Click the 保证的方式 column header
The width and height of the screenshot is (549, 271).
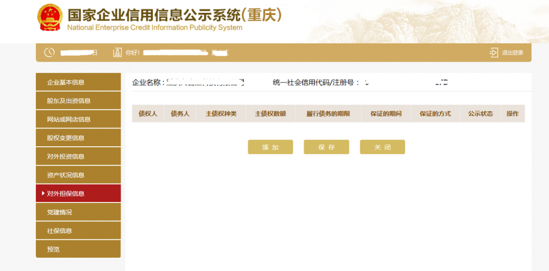point(435,114)
